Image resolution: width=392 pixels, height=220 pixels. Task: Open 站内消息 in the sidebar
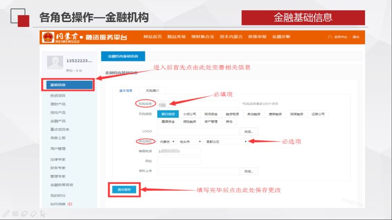60,204
